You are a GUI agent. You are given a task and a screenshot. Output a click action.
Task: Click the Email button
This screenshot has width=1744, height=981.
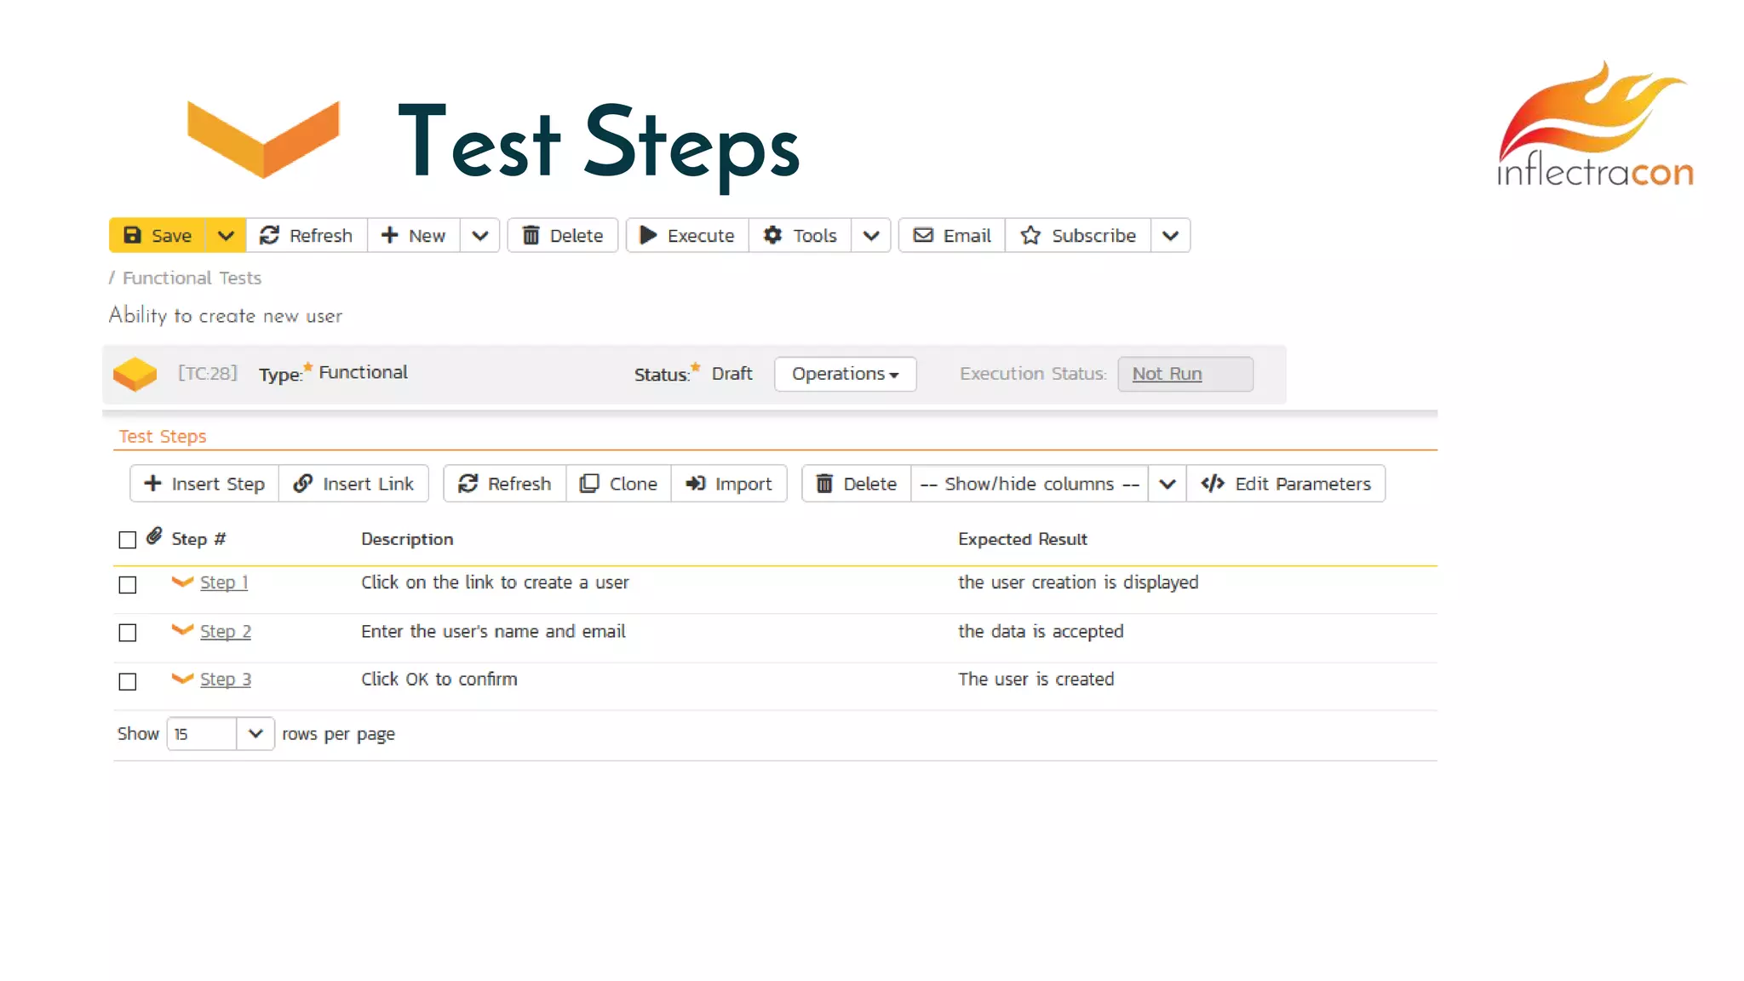pos(952,235)
